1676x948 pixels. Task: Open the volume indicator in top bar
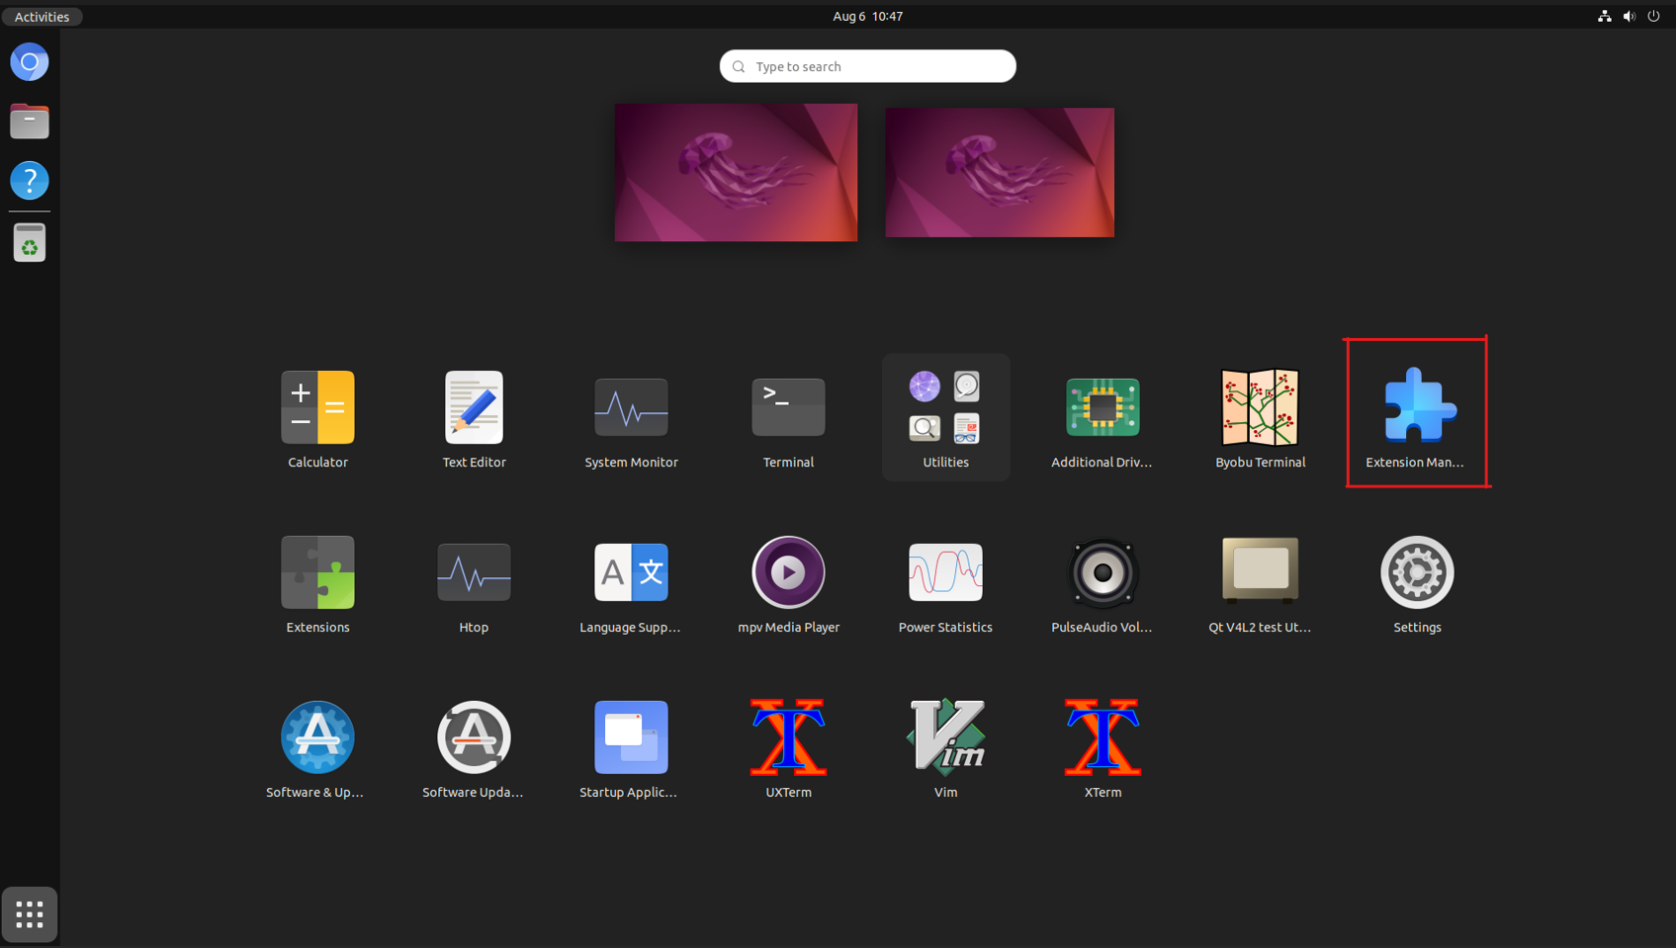click(x=1629, y=17)
